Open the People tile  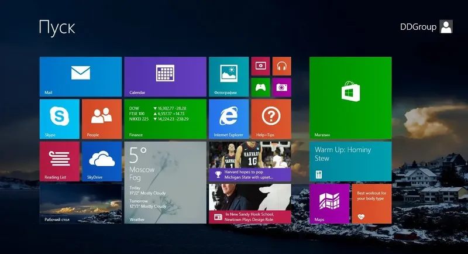click(102, 119)
